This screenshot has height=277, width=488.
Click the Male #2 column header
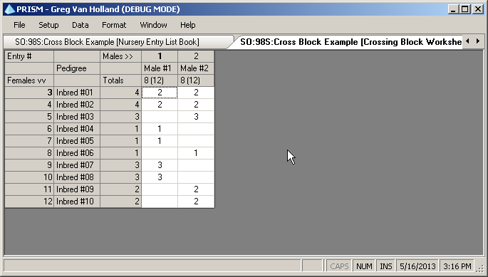click(x=196, y=68)
